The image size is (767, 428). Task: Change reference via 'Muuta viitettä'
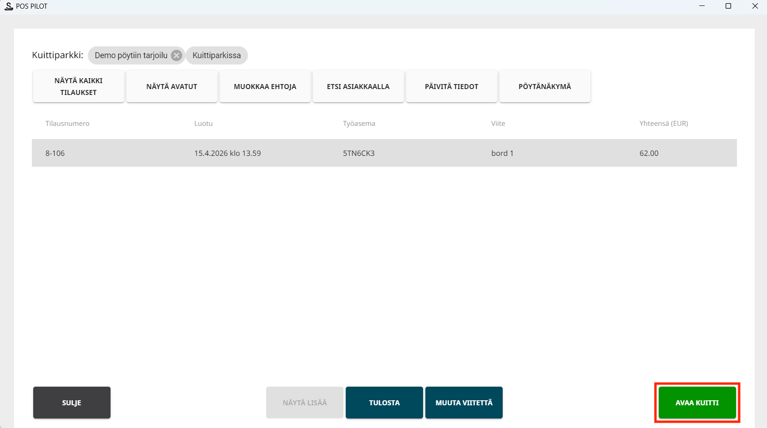(464, 403)
